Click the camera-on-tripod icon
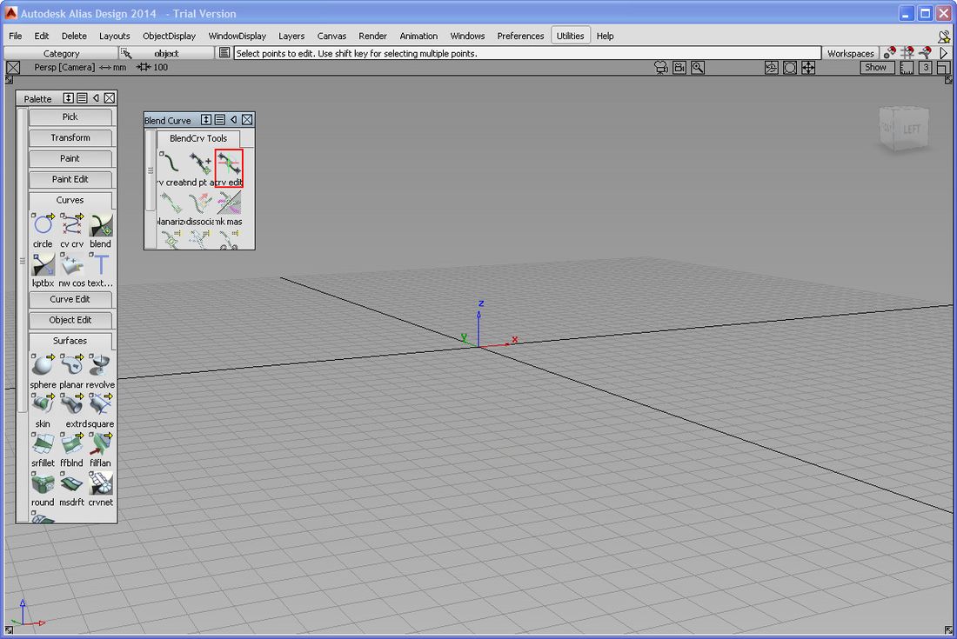The height and width of the screenshot is (639, 957). pyautogui.click(x=661, y=68)
